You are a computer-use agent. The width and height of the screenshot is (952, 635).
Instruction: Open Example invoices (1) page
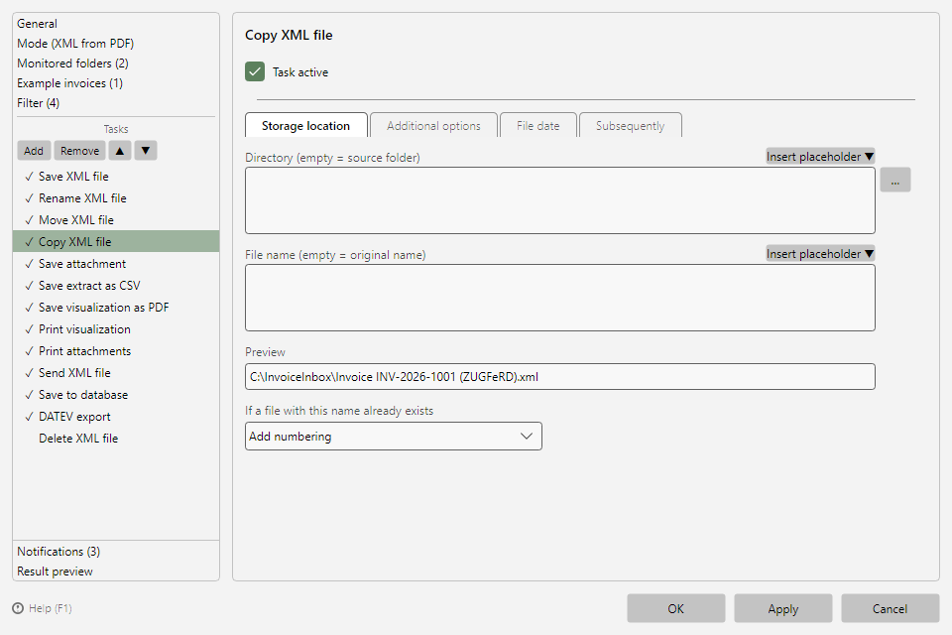tap(69, 83)
